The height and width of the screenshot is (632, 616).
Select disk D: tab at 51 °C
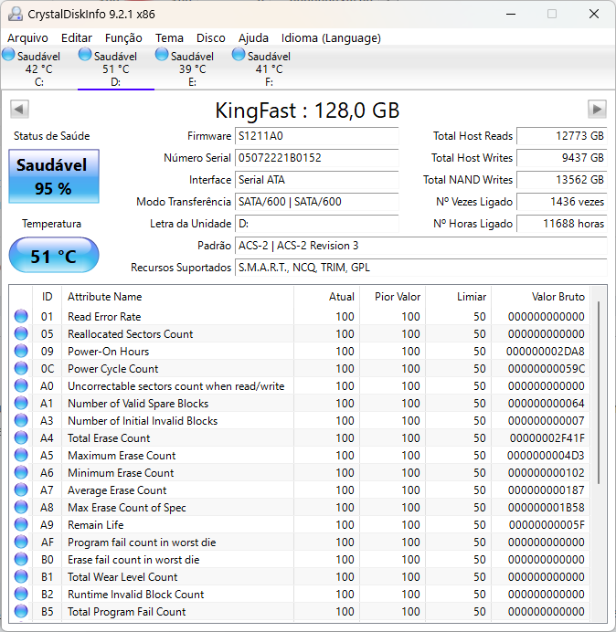pos(116,68)
